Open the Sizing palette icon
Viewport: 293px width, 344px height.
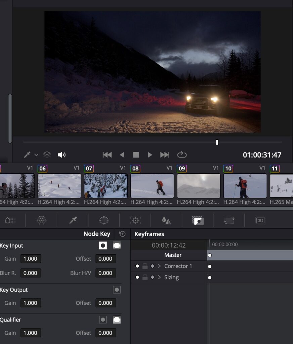(x=229, y=220)
